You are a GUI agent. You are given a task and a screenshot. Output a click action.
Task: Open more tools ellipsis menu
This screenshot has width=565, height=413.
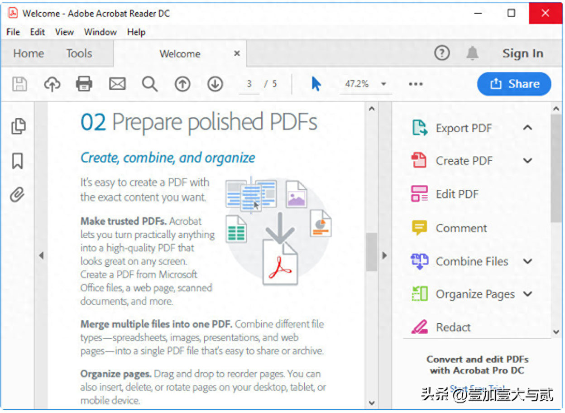[416, 84]
